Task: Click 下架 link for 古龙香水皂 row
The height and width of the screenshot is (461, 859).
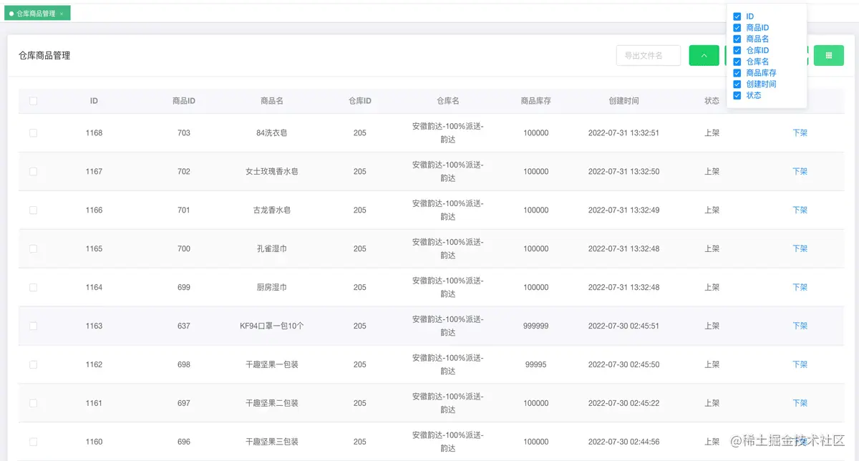Action: pyautogui.click(x=800, y=210)
